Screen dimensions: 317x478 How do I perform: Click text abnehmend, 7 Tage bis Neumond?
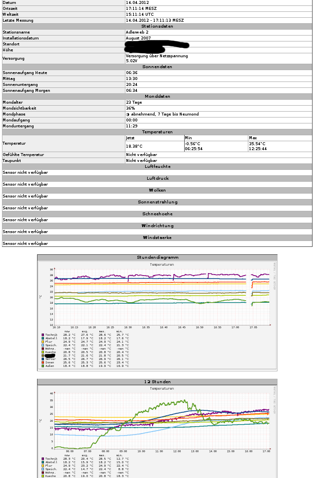(x=165, y=114)
